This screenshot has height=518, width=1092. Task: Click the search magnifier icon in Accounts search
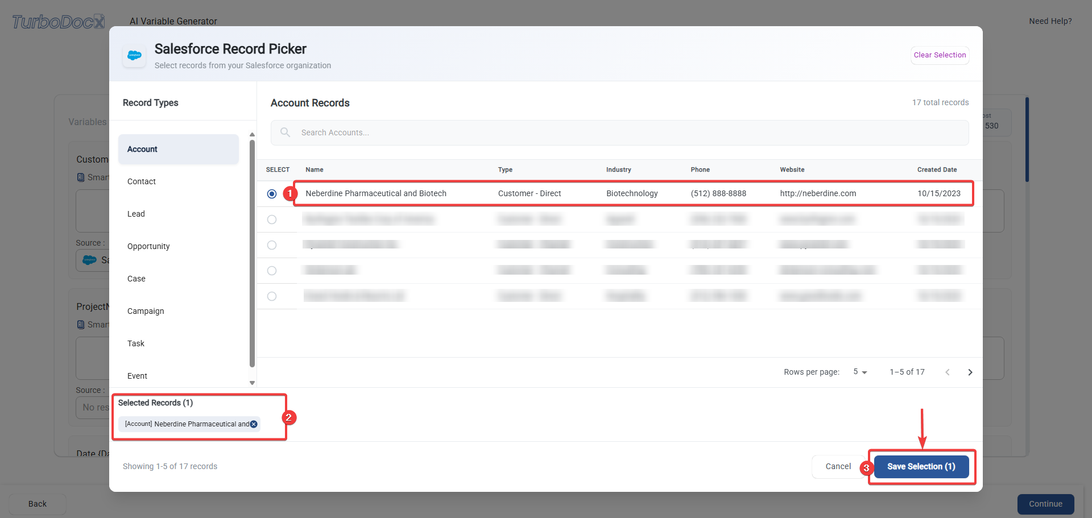click(x=286, y=132)
